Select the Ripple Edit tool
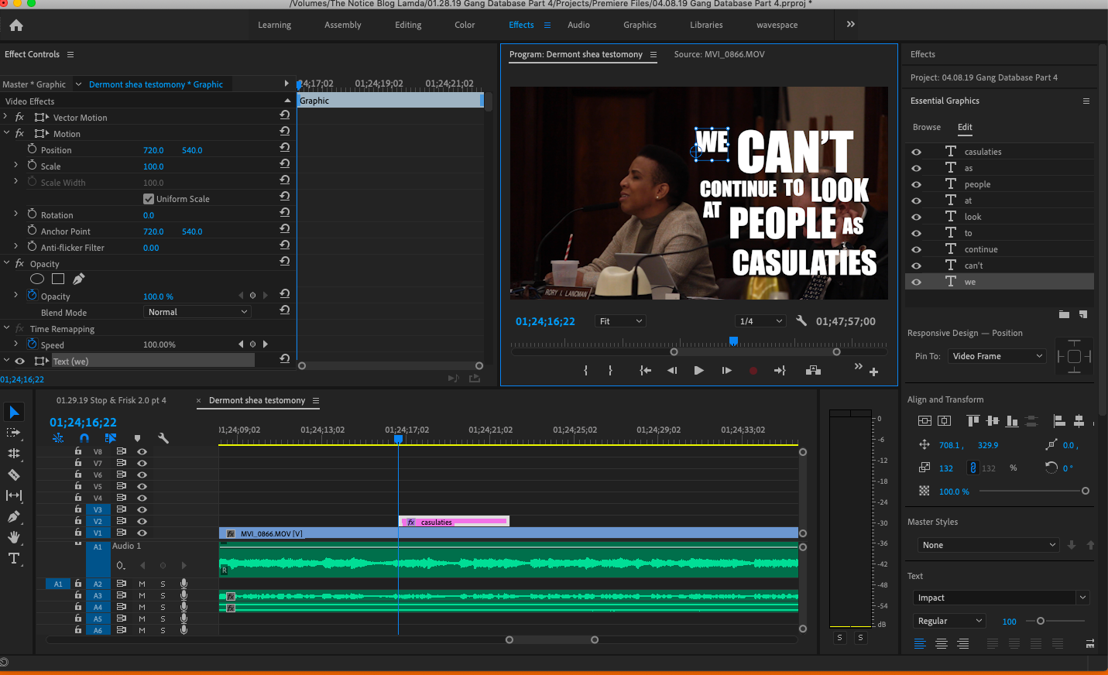The height and width of the screenshot is (675, 1108). click(x=14, y=454)
